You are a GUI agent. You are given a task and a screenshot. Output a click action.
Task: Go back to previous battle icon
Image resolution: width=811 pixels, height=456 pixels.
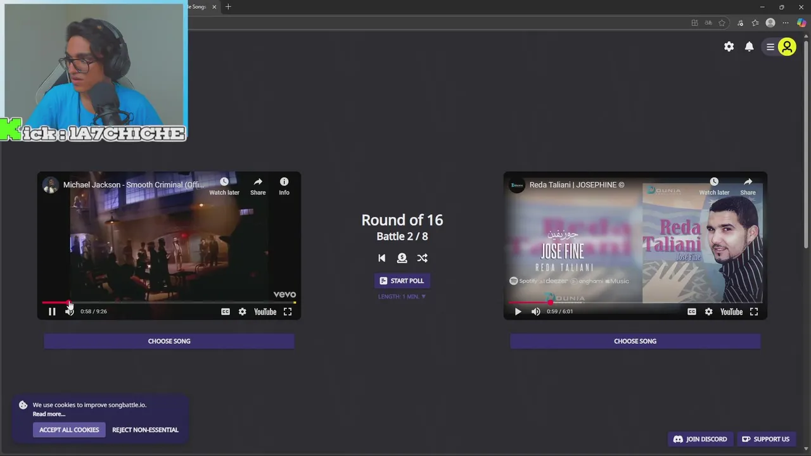[x=381, y=258]
